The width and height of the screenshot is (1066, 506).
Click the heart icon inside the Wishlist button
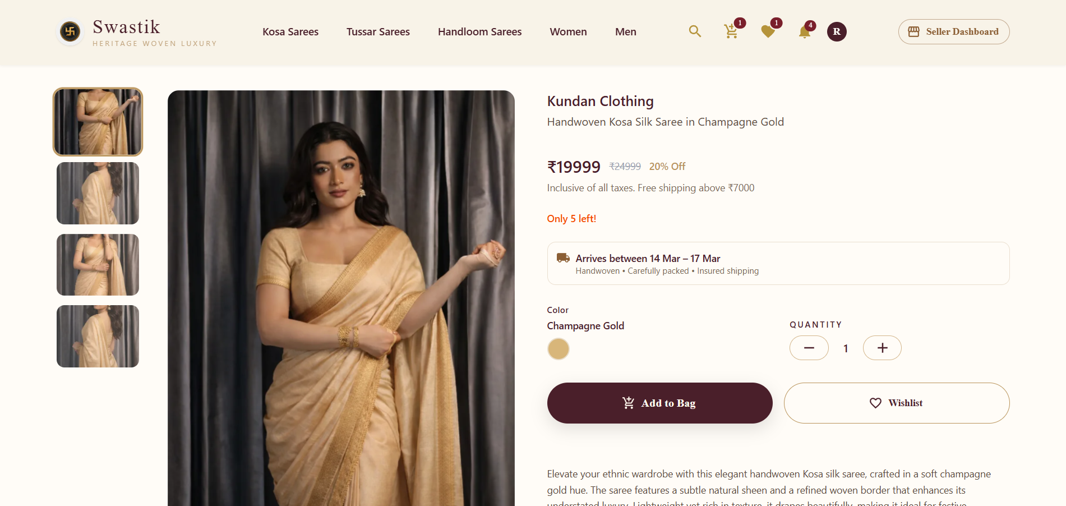[875, 403]
